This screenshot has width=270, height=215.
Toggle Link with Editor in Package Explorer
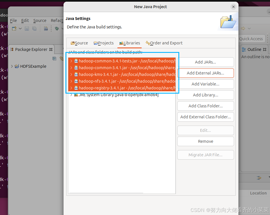(61, 59)
